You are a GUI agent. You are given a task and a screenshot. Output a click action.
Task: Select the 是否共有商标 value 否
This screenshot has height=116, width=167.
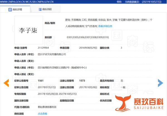(x=122, y=81)
